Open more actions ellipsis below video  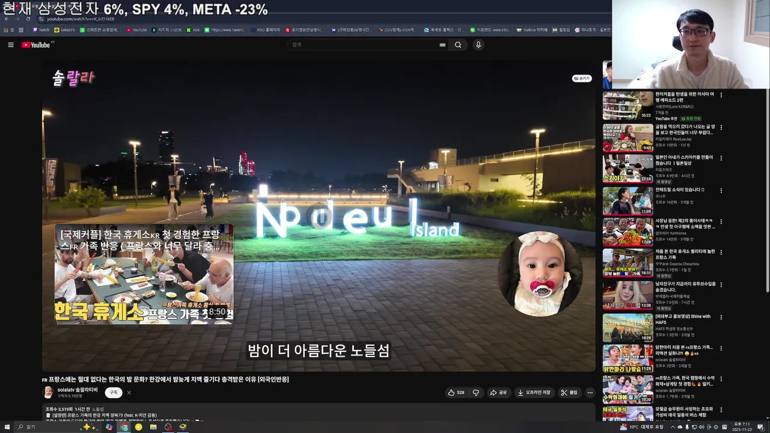pos(590,393)
